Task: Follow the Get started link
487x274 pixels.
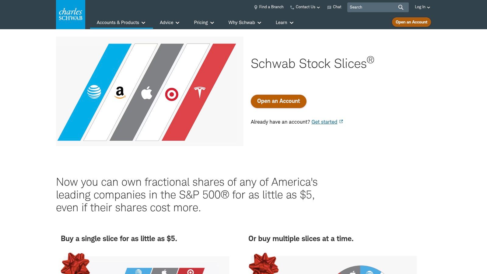Action: [x=324, y=121]
